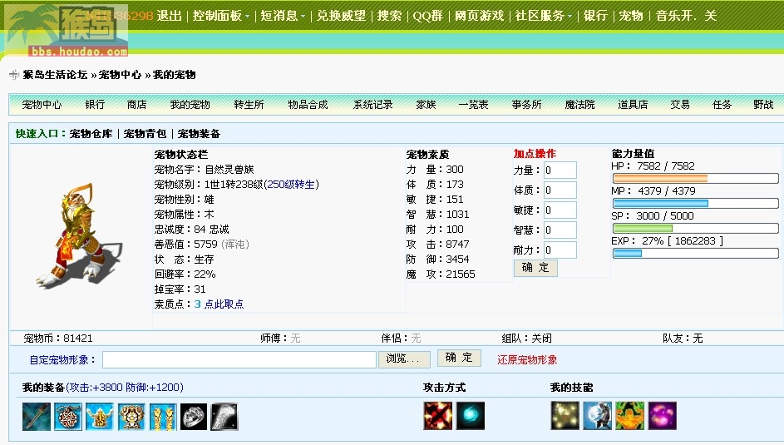Viewport: 784px width, 445px height.
Task: Click the blue MP progress bar
Action: [x=696, y=203]
